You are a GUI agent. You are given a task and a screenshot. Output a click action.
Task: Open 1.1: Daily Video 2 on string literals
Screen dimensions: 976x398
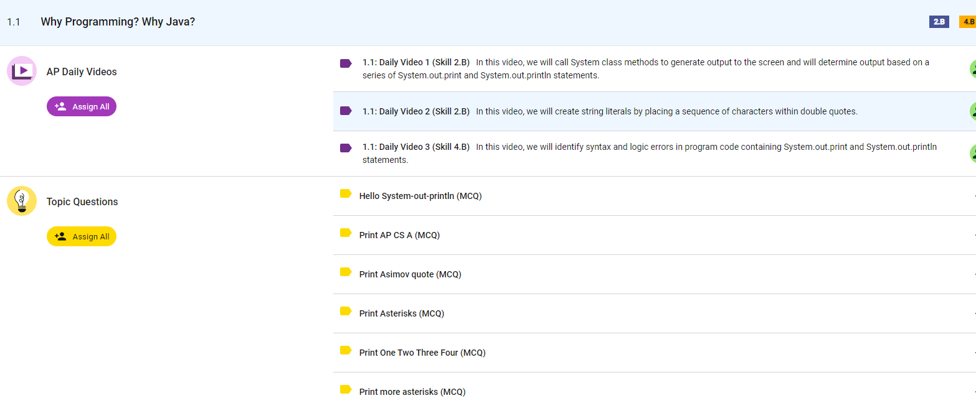[415, 111]
